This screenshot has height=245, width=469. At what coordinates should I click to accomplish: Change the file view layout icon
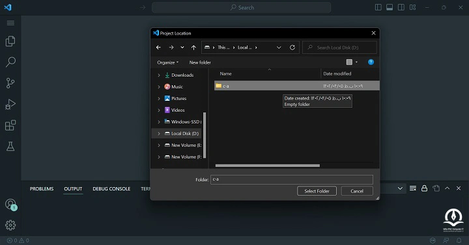pyautogui.click(x=349, y=62)
